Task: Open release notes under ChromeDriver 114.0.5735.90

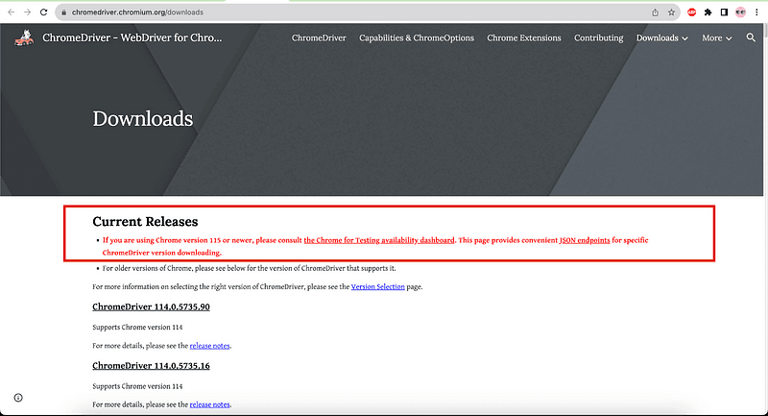Action: point(209,346)
